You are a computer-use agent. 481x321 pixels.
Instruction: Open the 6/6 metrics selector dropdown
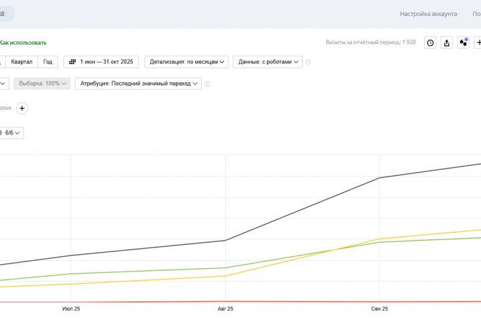pos(13,132)
